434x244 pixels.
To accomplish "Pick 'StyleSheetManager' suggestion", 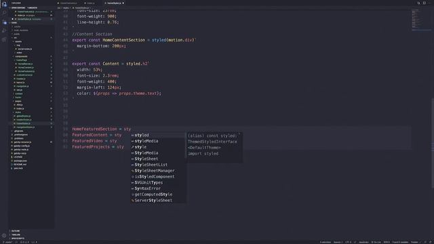I will pos(159,171).
